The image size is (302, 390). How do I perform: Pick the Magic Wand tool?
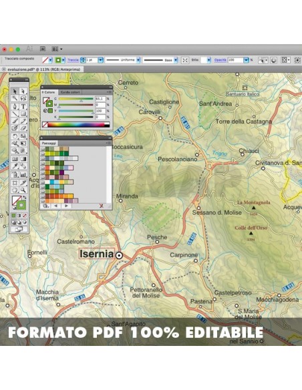pos(15,98)
